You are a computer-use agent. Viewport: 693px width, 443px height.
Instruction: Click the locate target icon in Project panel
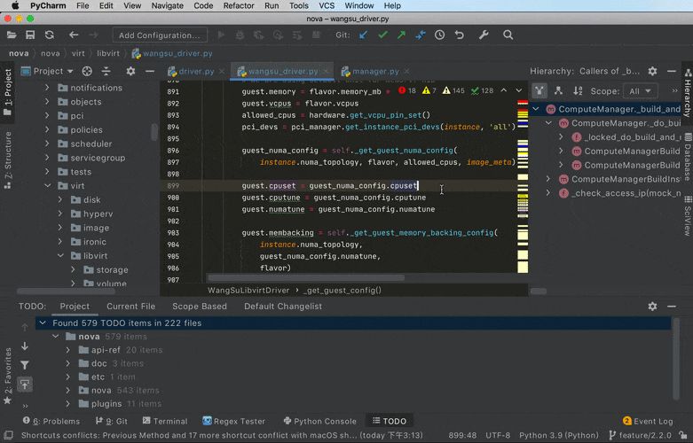pos(87,71)
